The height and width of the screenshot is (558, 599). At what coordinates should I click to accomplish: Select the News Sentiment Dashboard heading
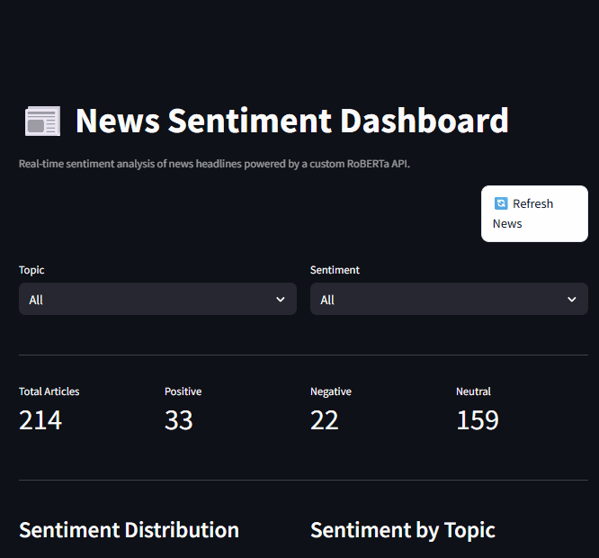coord(292,121)
